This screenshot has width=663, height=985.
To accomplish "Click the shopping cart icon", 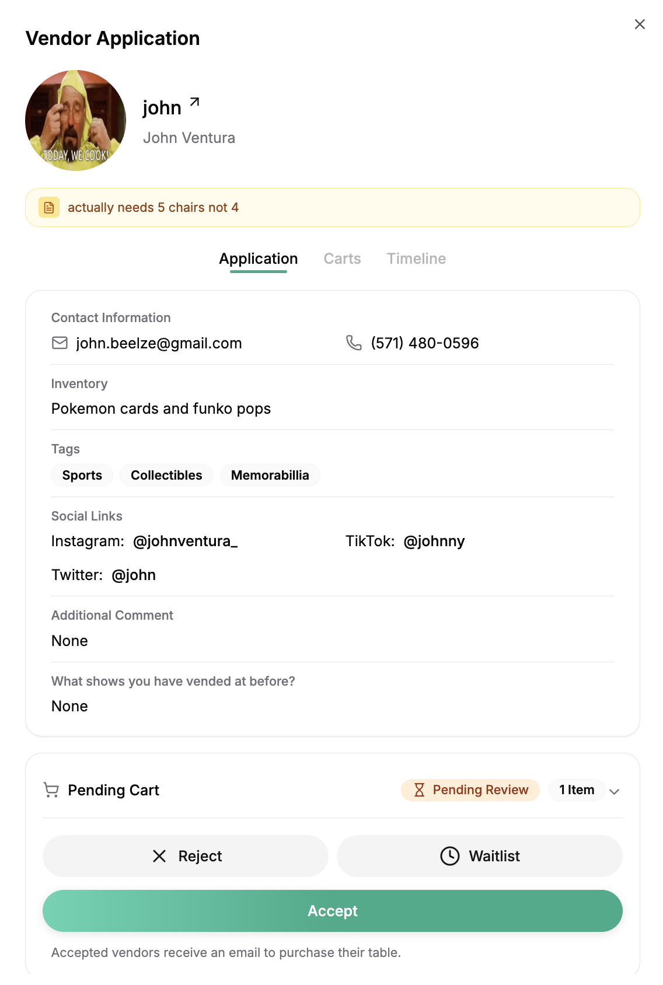I will [51, 790].
